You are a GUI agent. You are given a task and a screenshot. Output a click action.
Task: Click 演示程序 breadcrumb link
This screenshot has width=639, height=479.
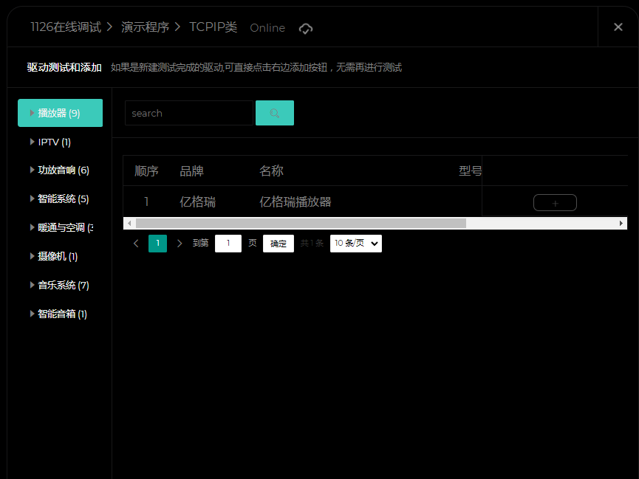click(x=145, y=27)
